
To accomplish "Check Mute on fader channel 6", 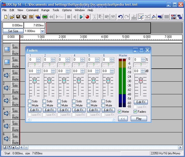I will click(x=103, y=105).
